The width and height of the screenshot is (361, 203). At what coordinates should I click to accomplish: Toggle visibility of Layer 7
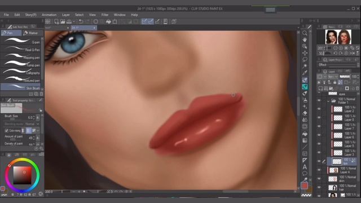coord(319,126)
